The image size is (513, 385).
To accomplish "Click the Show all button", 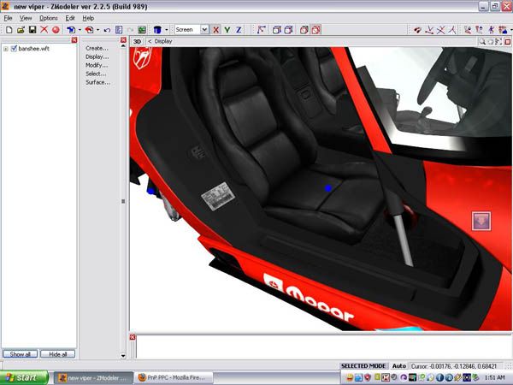I will 19,353.
